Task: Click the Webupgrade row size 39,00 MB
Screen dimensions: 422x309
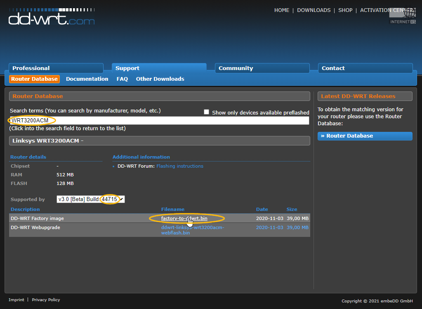Action: pos(298,227)
